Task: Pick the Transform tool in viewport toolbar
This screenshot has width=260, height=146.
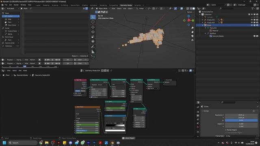Action: click(93, 41)
